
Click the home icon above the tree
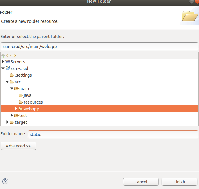[x=3, y=56]
